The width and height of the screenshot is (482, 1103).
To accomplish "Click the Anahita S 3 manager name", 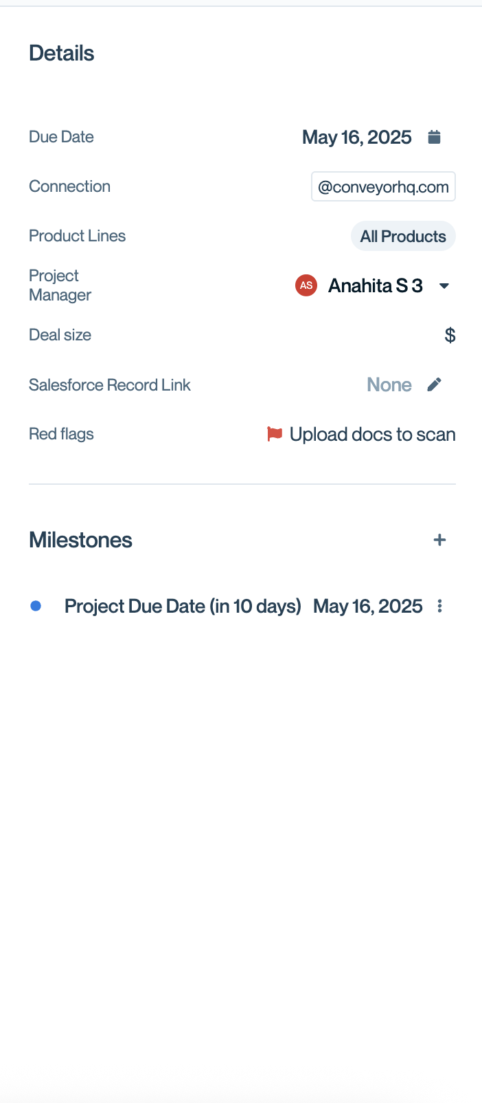I will pyautogui.click(x=375, y=285).
